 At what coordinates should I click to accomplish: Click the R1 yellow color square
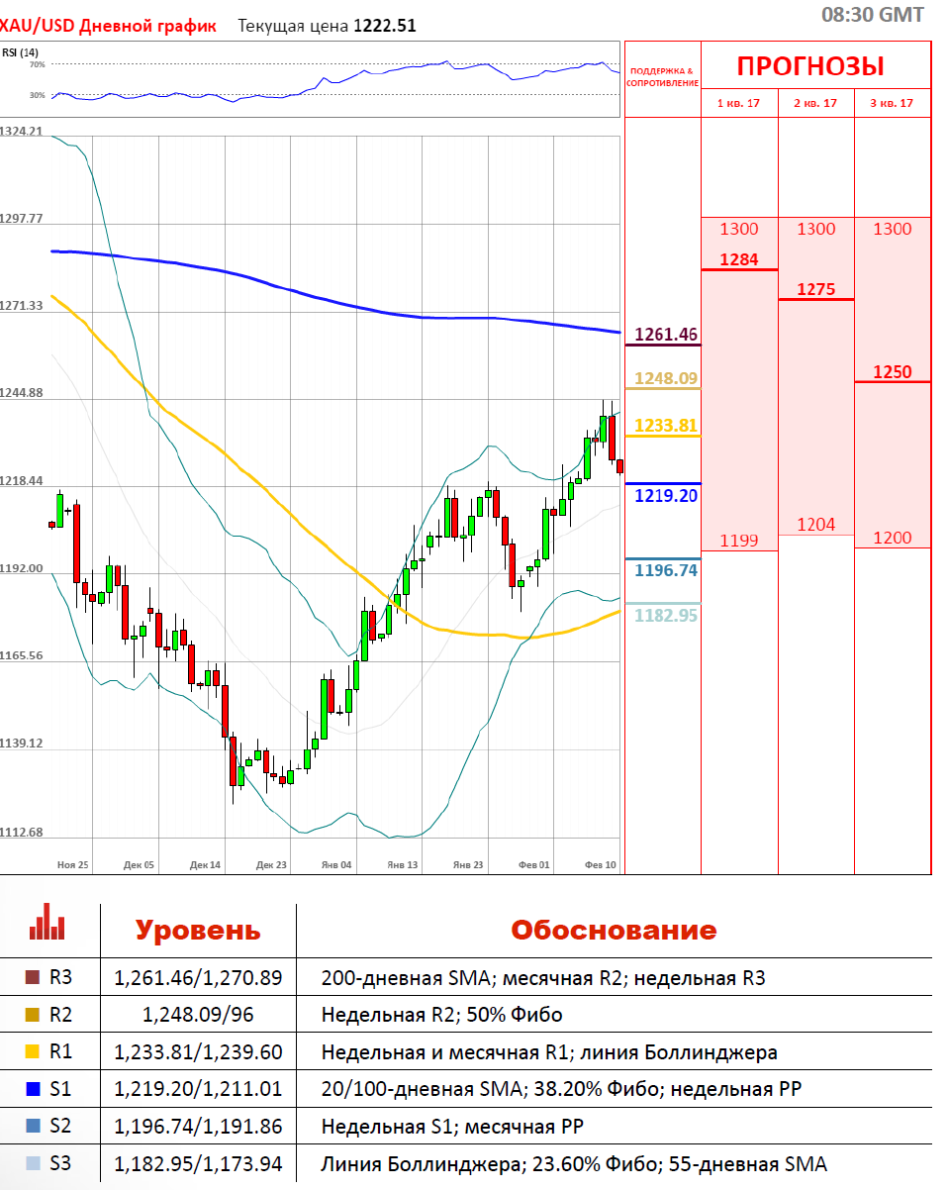pos(31,1052)
